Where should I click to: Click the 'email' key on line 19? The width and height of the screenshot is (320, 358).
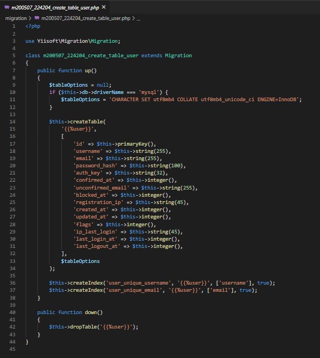pyautogui.click(x=83, y=158)
